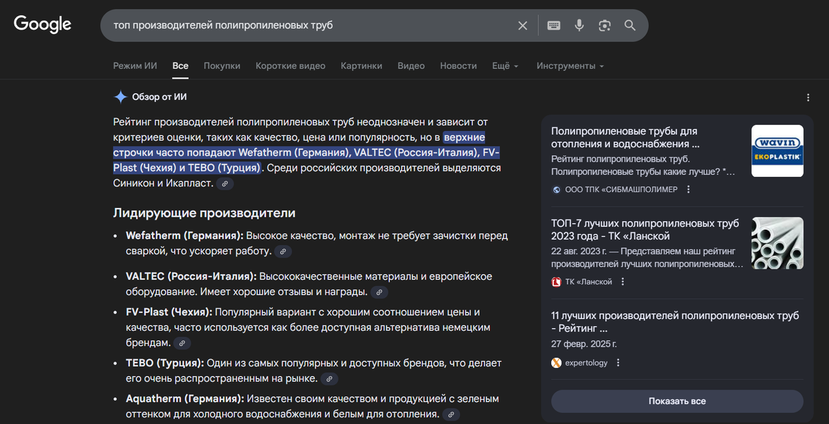The image size is (829, 424).
Task: Open options for the expertology result
Action: tap(618, 363)
